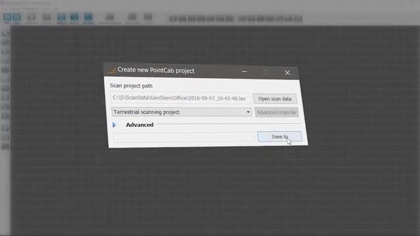Image resolution: width=420 pixels, height=236 pixels.
Task: Click the scan project path field
Action: 180,98
